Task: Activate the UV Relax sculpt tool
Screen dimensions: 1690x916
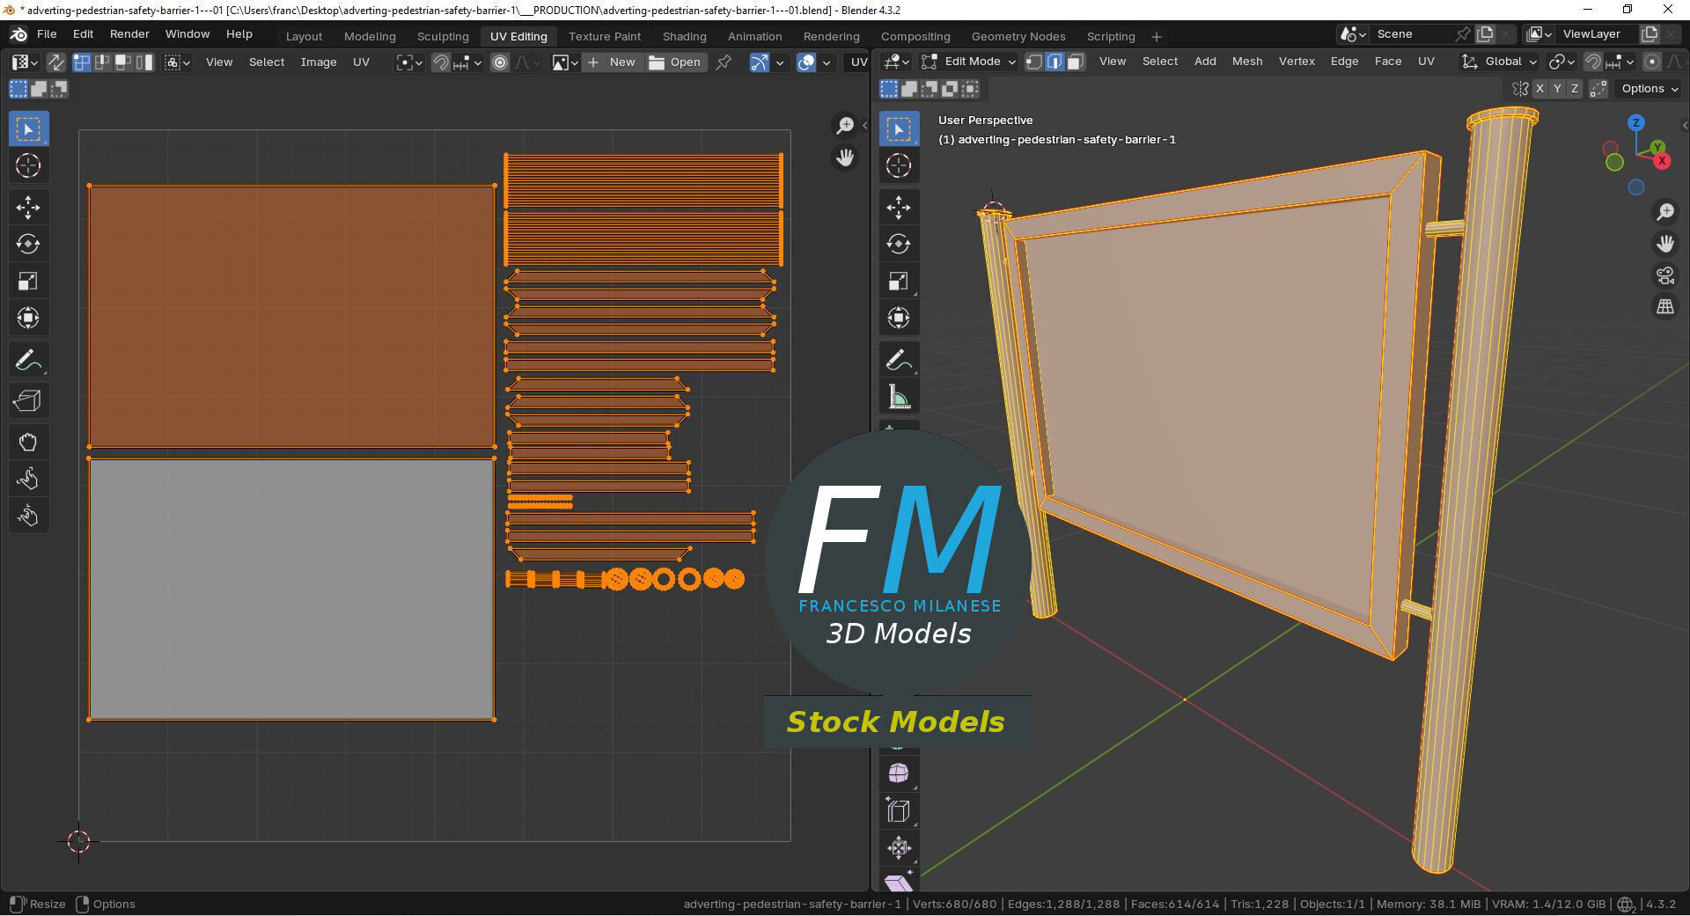Action: (28, 479)
